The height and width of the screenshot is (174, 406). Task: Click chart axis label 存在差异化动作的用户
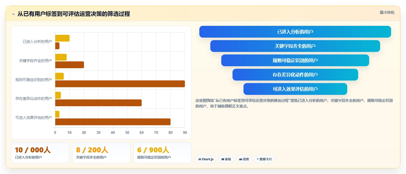click(34, 99)
